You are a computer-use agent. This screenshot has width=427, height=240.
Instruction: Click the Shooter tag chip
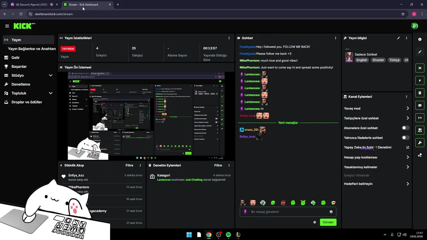coord(378,60)
